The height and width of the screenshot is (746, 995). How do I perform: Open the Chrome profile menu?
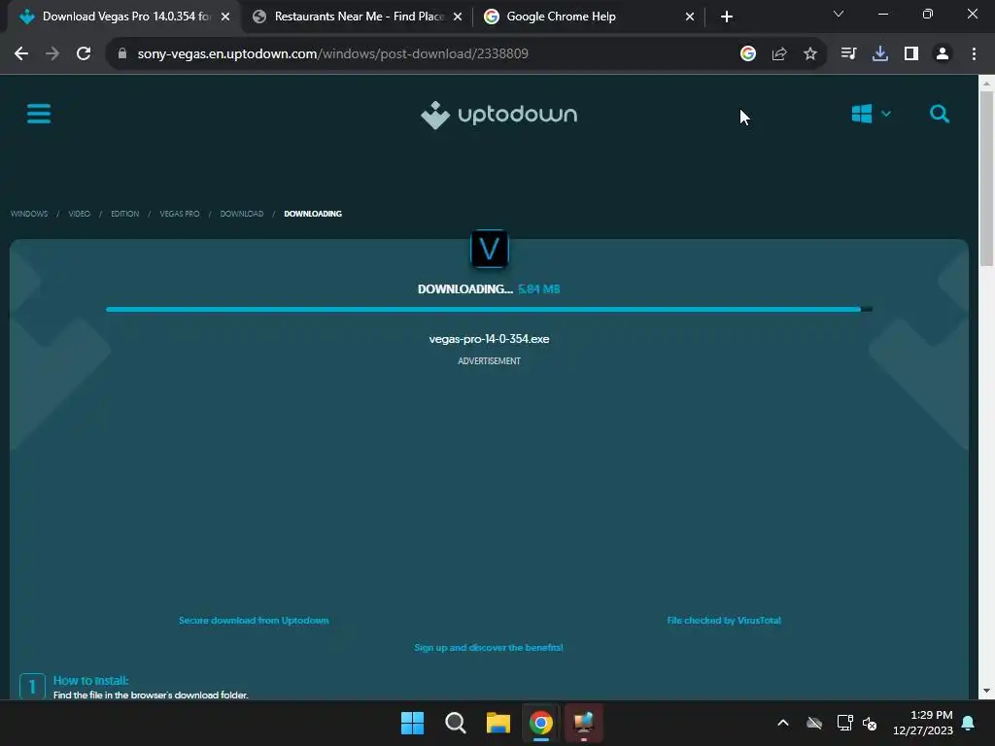[x=943, y=53]
